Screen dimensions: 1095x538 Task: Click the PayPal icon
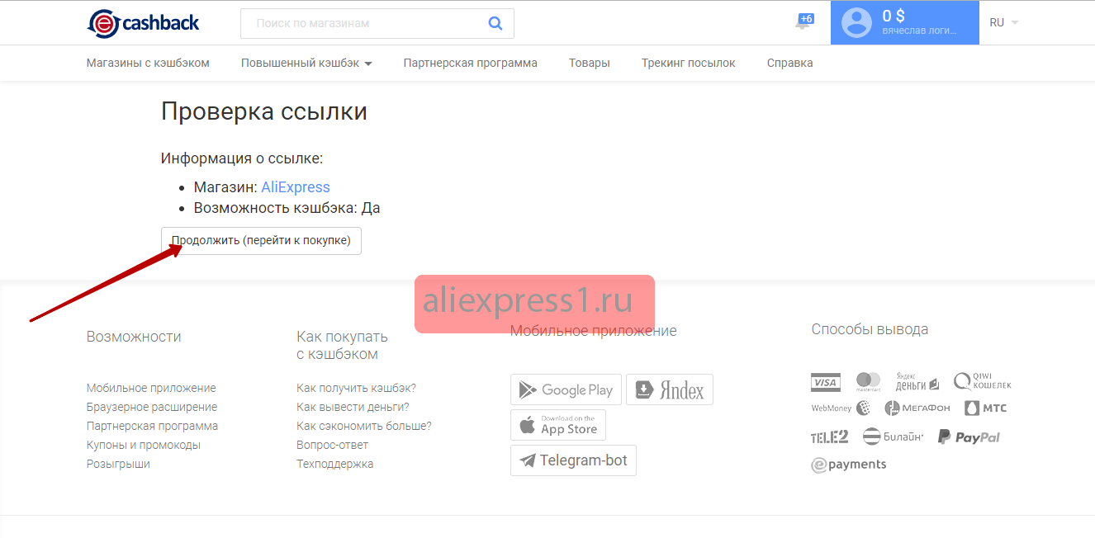click(x=969, y=437)
